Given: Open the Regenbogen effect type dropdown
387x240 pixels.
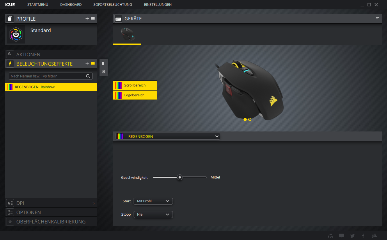Looking at the screenshot, I should click(168, 136).
